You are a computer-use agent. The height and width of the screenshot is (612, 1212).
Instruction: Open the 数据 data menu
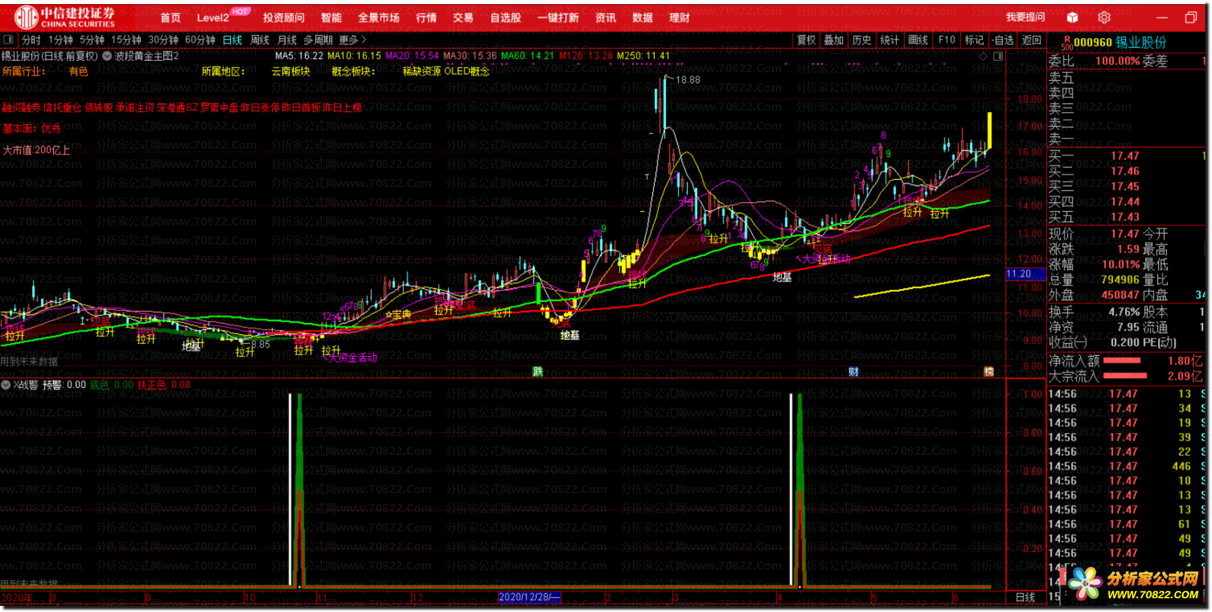coord(642,18)
